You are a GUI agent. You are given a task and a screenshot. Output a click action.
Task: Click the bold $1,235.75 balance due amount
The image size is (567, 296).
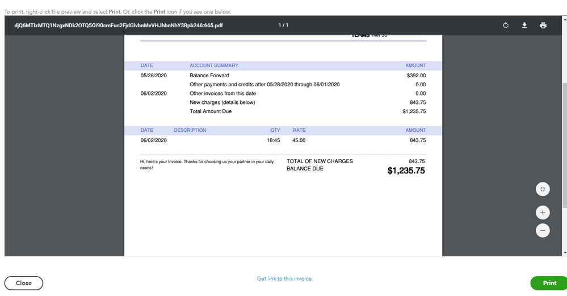tap(406, 170)
